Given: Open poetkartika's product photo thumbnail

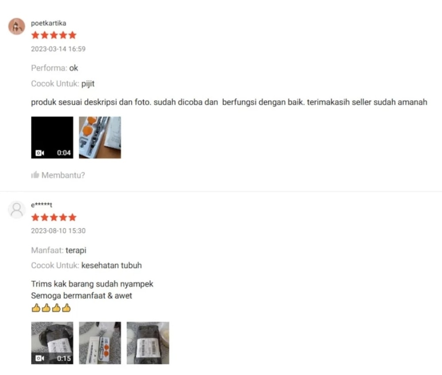Looking at the screenshot, I should 100,137.
